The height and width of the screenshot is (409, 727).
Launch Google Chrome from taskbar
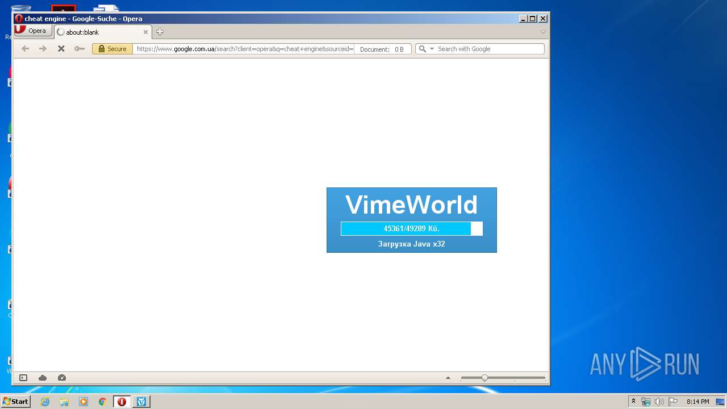(x=103, y=402)
